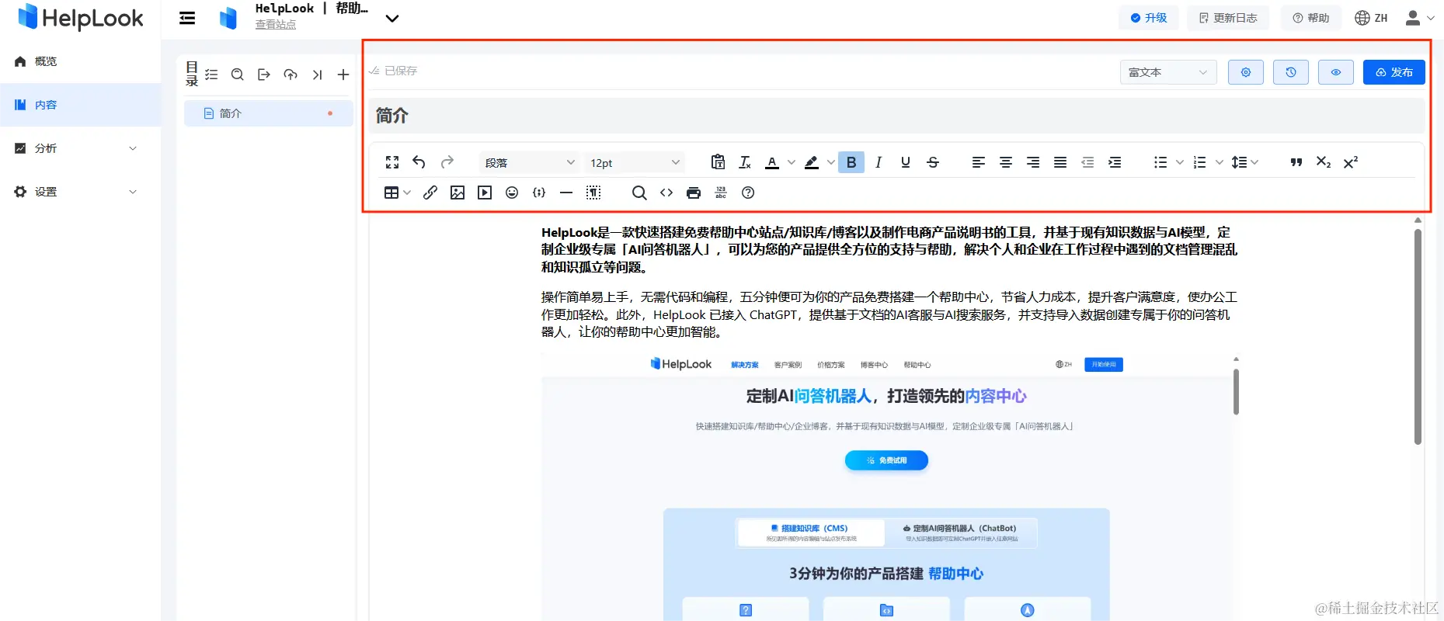Screen dimensions: 1444x621
Task: Open bullet list style dropdown arrow
Action: 1180,162
